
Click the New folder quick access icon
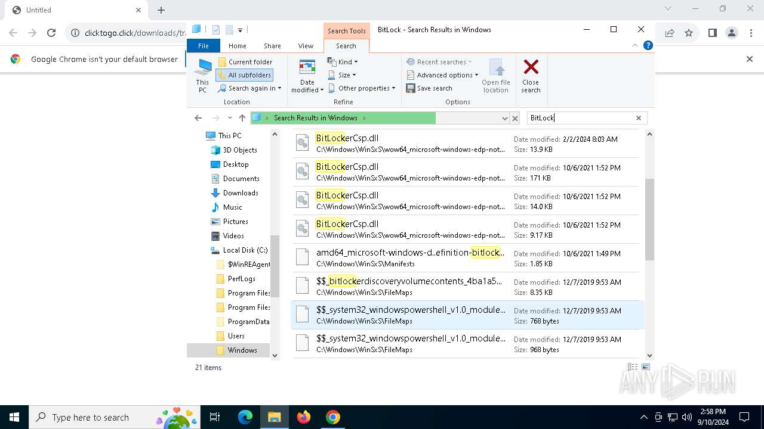tap(229, 30)
